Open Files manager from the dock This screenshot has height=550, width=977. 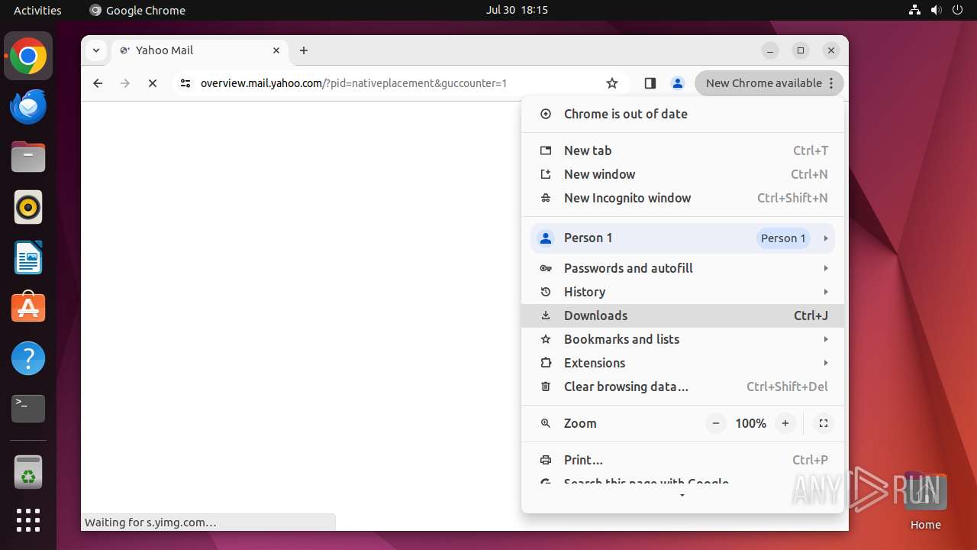click(x=28, y=157)
